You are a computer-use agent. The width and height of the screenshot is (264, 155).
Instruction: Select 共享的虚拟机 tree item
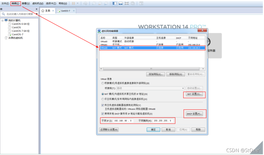[x=15, y=38]
